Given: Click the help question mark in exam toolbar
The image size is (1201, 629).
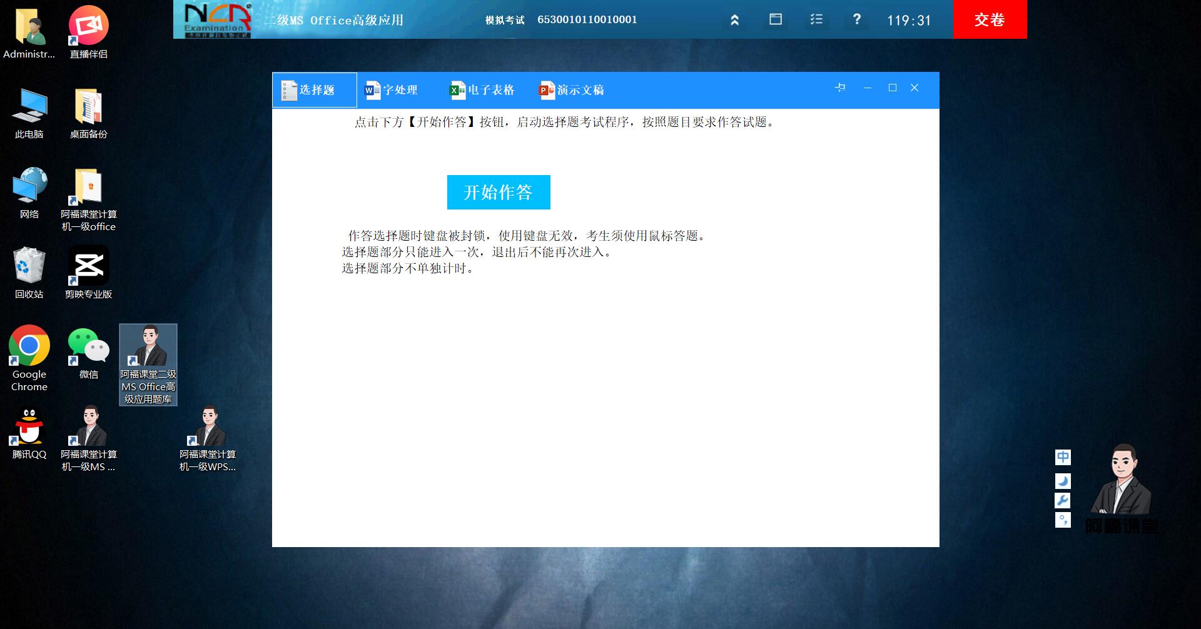Looking at the screenshot, I should click(857, 19).
